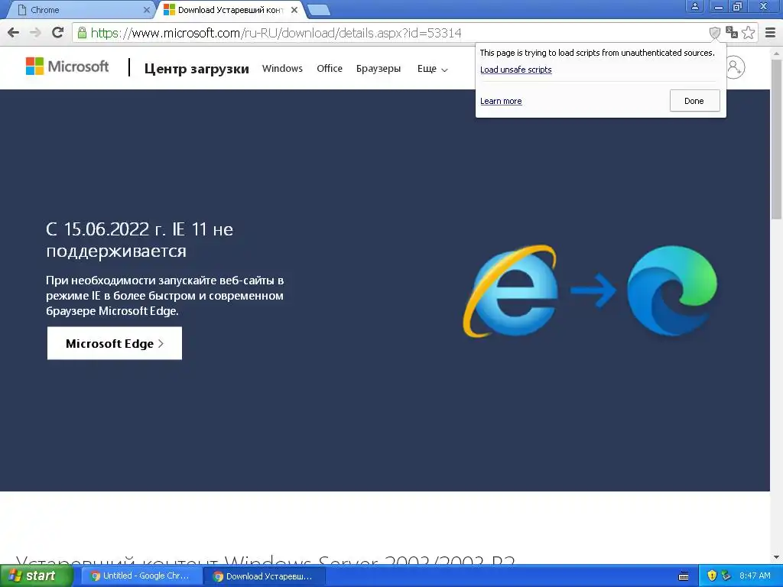Go back with the browser back arrow
The height and width of the screenshot is (587, 783).
click(14, 33)
